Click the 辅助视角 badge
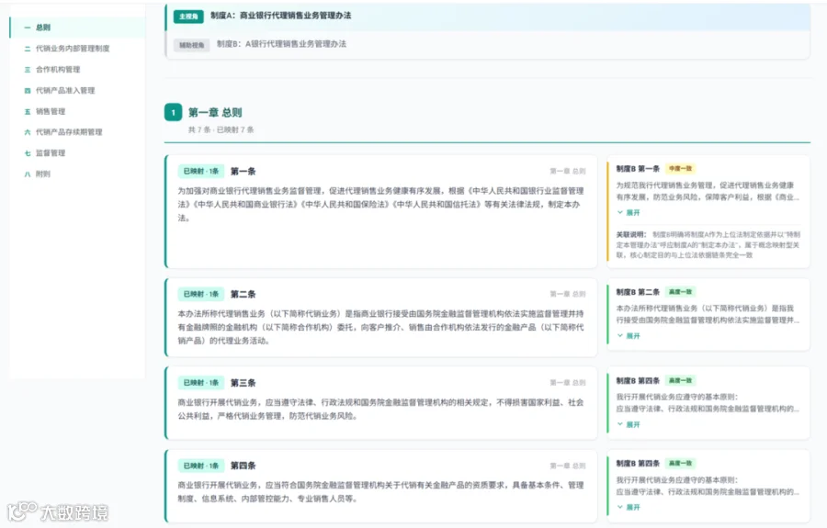This screenshot has width=827, height=528. (191, 45)
